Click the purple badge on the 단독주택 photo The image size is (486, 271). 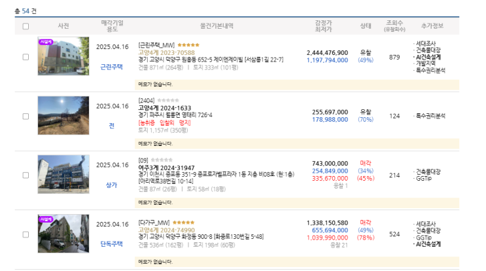coord(45,219)
